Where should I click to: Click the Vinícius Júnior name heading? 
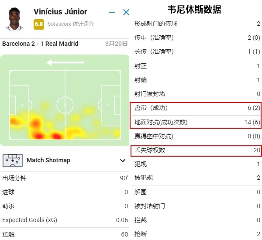click(x=60, y=12)
